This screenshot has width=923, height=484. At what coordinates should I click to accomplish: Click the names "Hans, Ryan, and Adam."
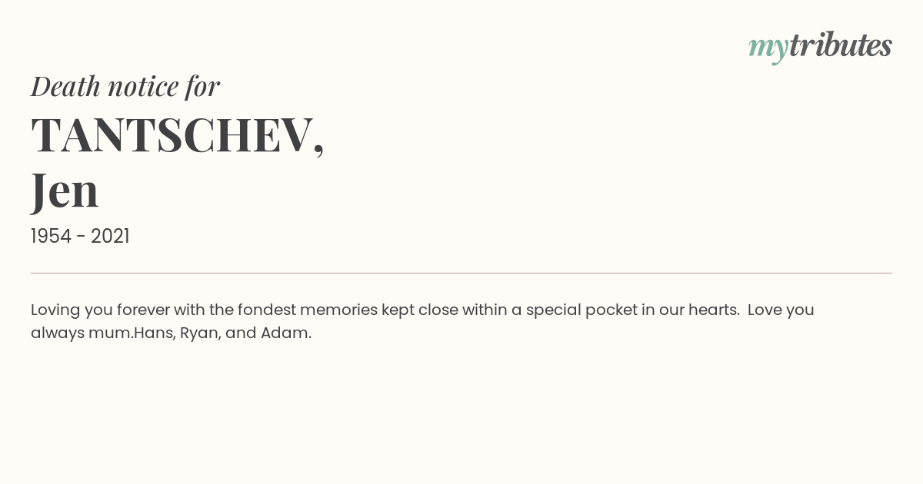(x=222, y=333)
